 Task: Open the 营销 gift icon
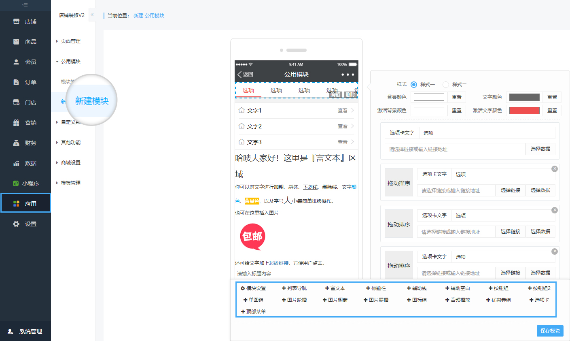(x=16, y=123)
